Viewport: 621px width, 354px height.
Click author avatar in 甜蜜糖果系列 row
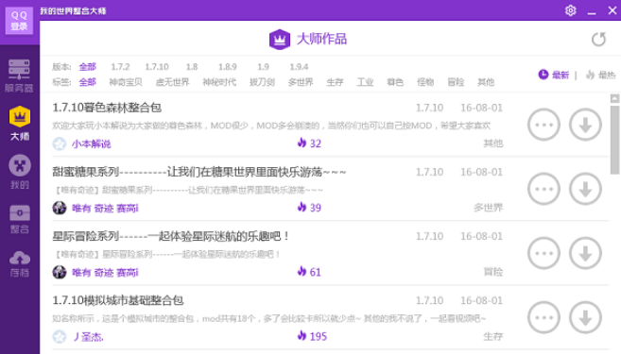[x=60, y=208]
